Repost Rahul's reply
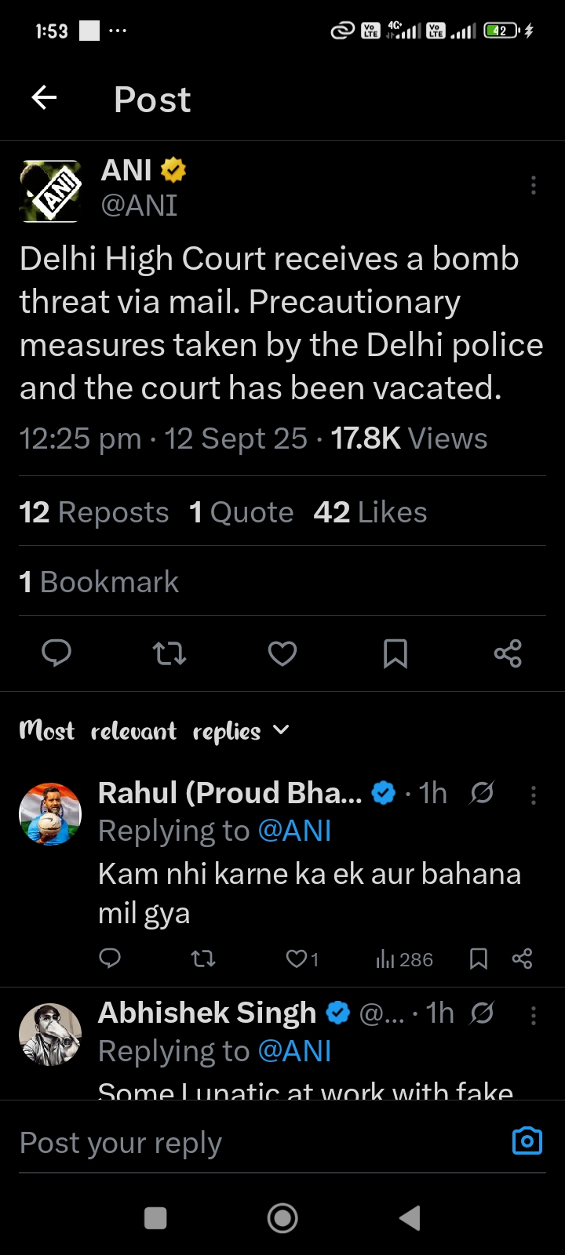 203,959
